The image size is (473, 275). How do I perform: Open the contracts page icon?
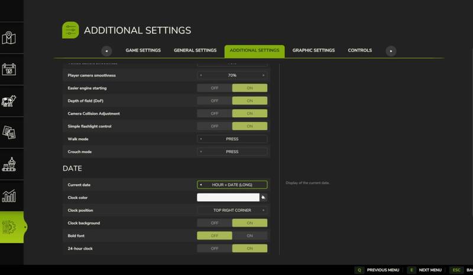[x=9, y=133]
